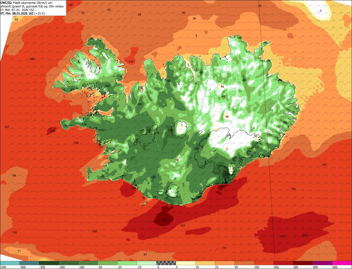Click the 81 value near the bottom edge
Screen dimensions: 352x269
145,254
